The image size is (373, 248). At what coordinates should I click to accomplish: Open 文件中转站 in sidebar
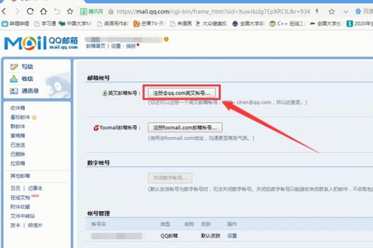pos(22,216)
